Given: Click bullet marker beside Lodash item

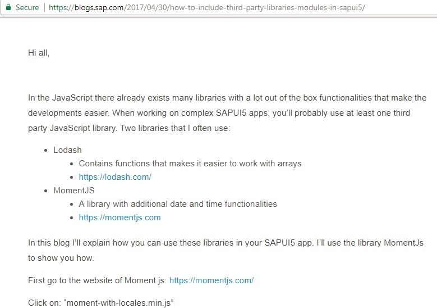Looking at the screenshot, I should pos(47,151).
